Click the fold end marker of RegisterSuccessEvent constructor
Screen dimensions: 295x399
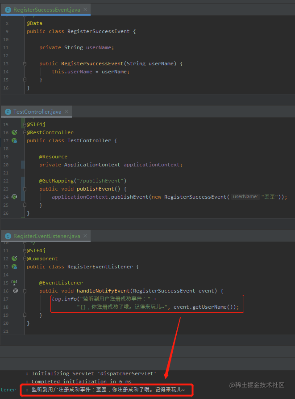pos(25,80)
